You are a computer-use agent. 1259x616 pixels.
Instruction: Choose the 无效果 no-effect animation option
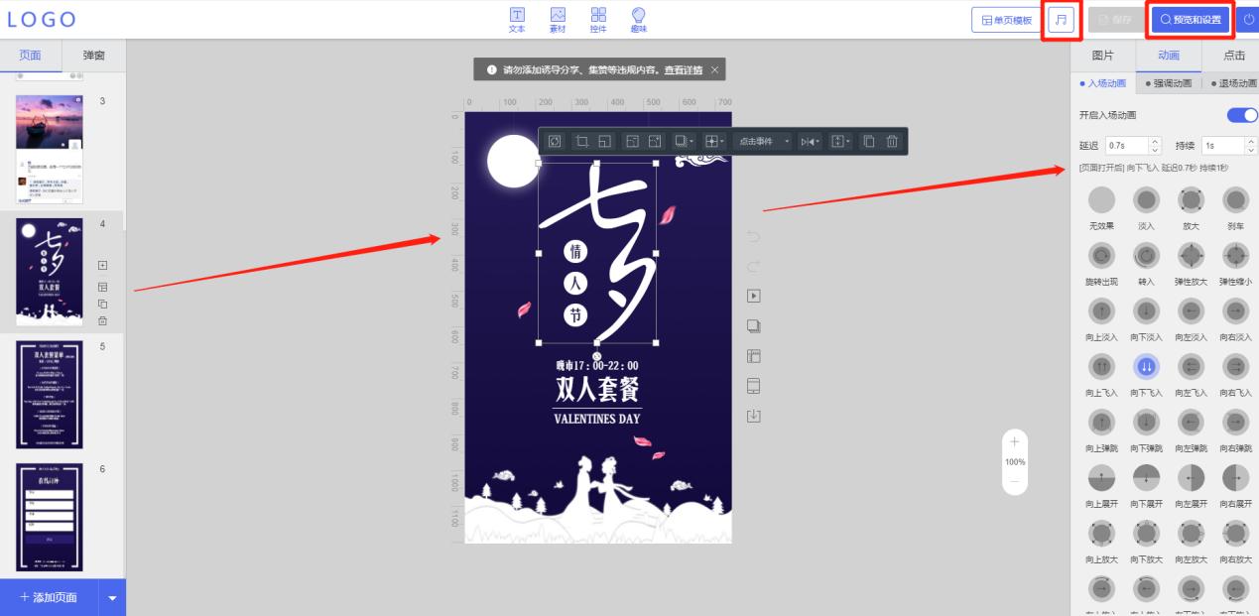[x=1101, y=199]
